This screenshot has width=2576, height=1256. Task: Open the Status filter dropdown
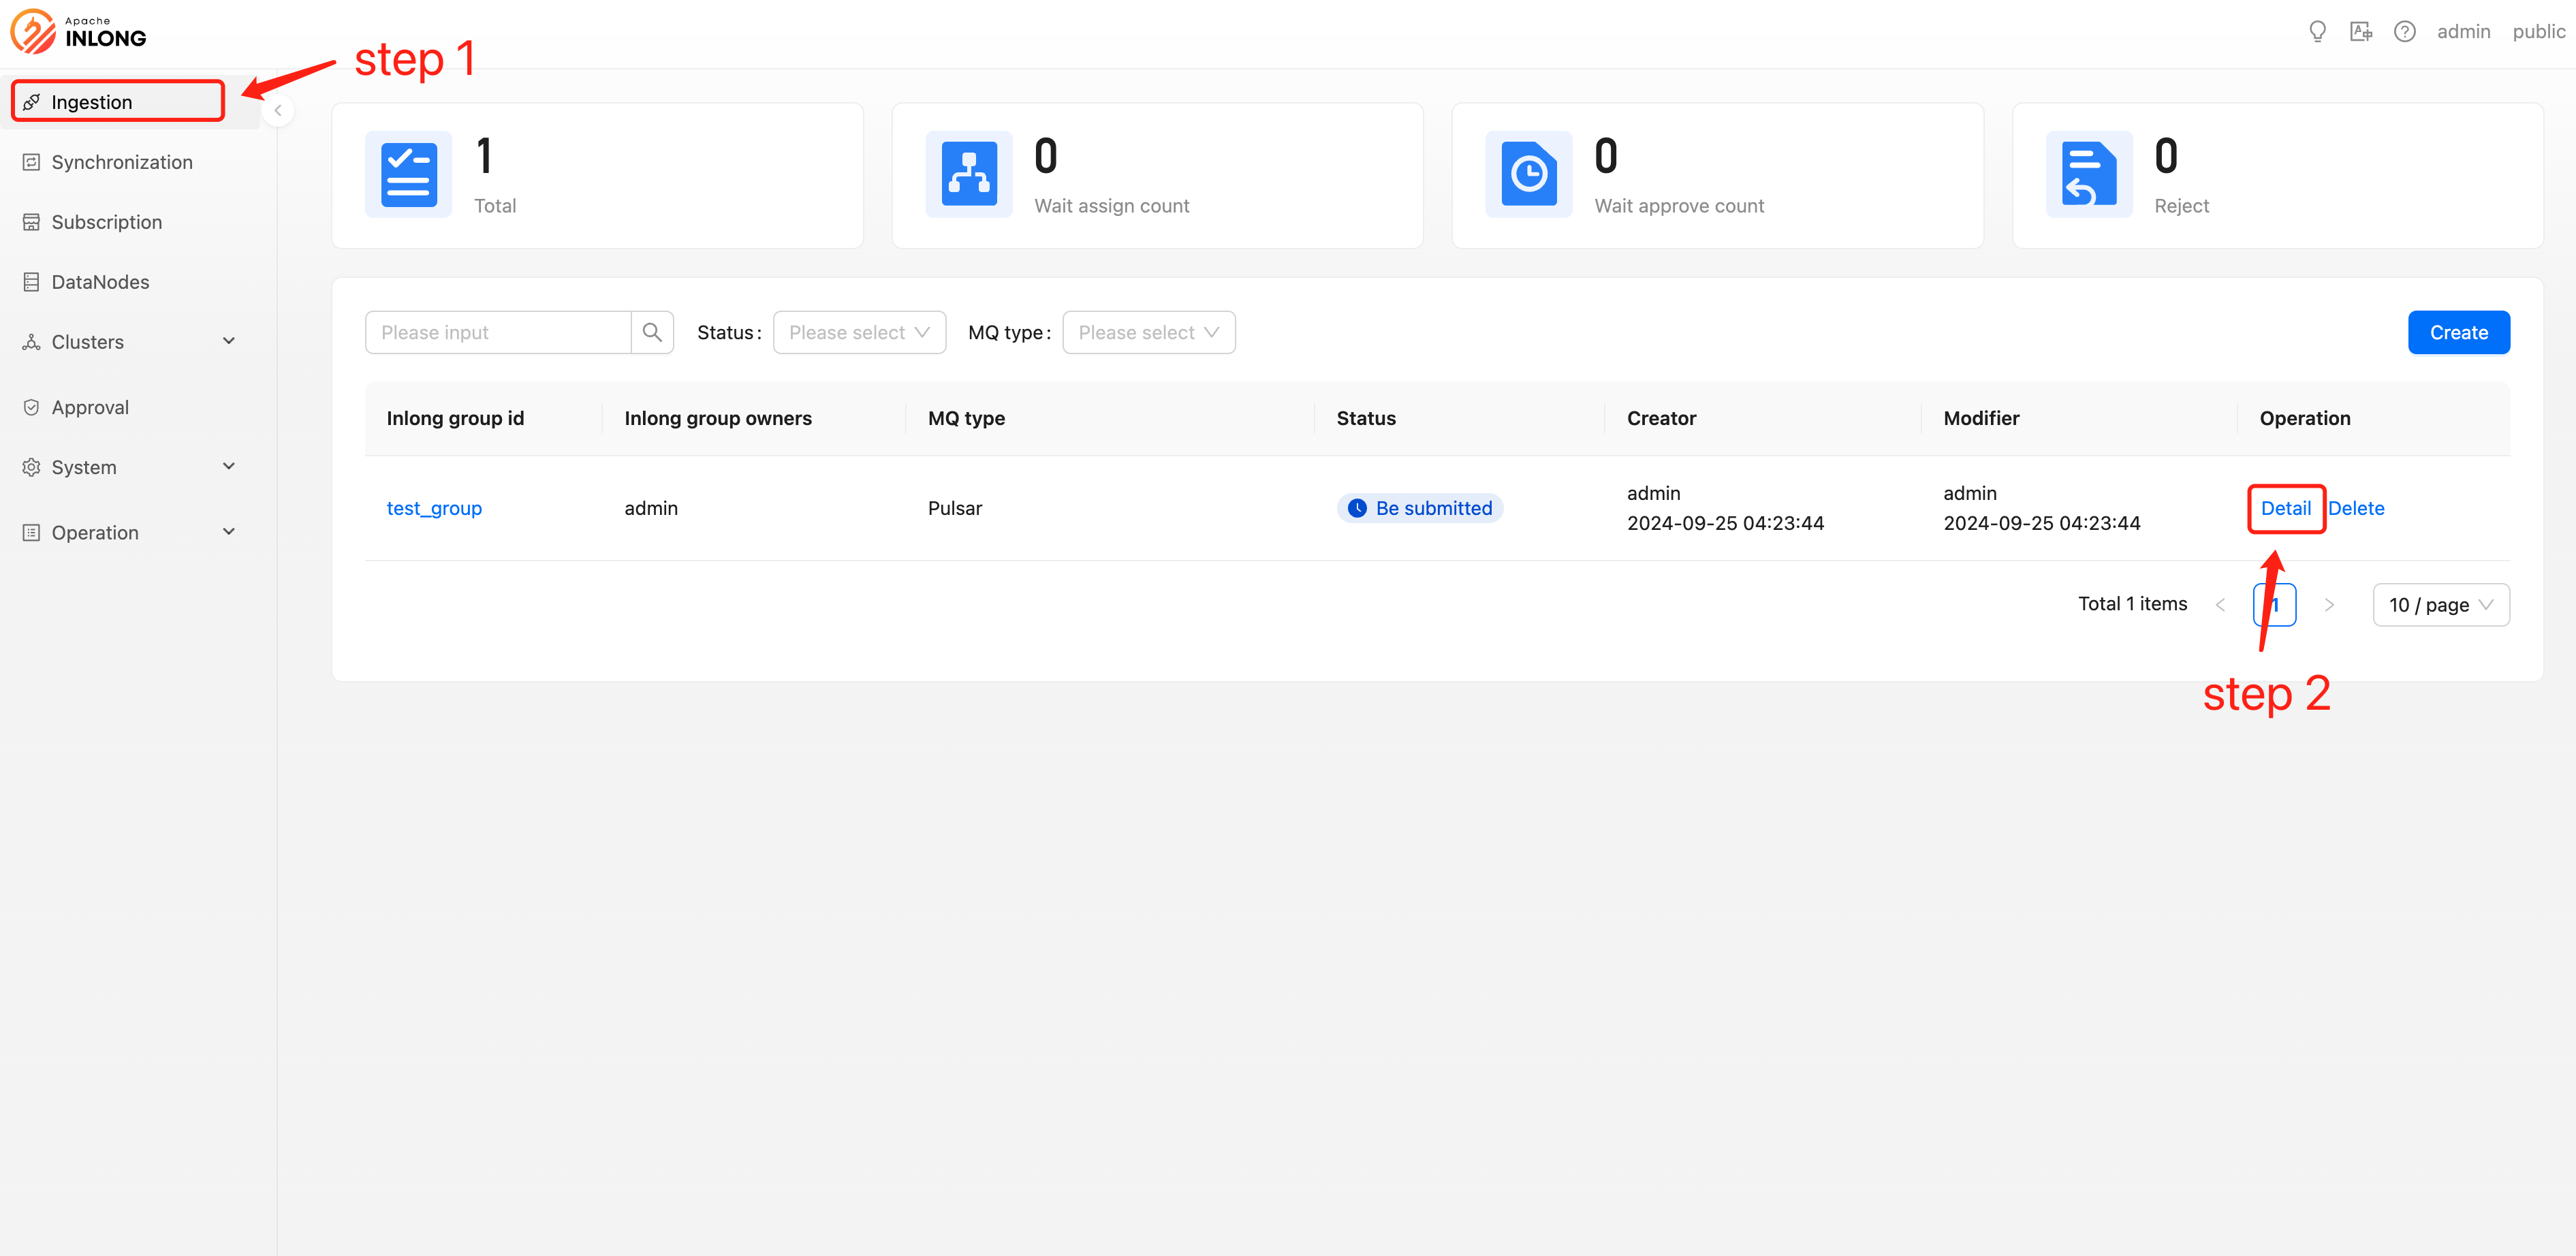859,332
